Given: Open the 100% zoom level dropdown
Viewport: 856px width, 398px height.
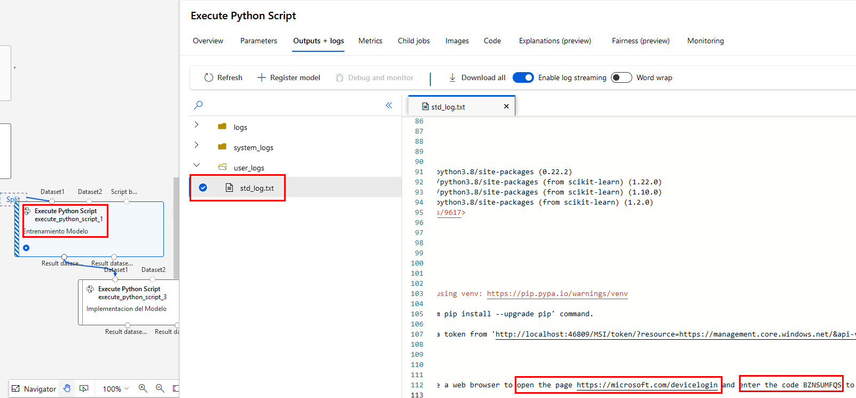Looking at the screenshot, I should coord(115,389).
